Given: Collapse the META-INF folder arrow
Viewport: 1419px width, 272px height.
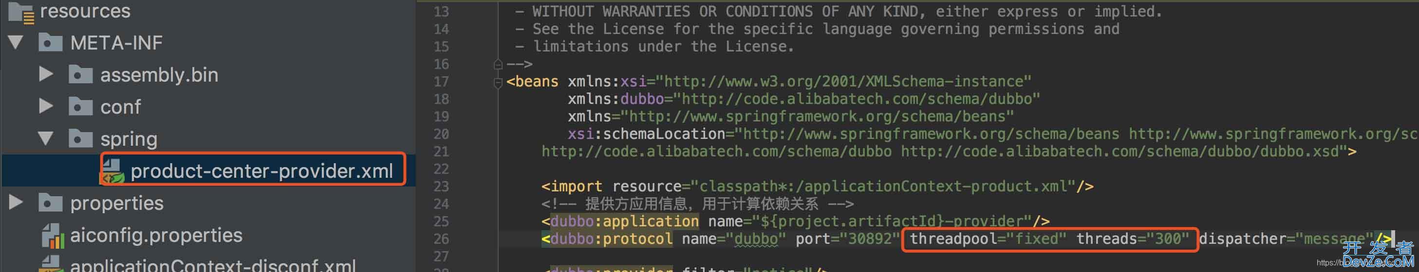Looking at the screenshot, I should pyautogui.click(x=16, y=42).
